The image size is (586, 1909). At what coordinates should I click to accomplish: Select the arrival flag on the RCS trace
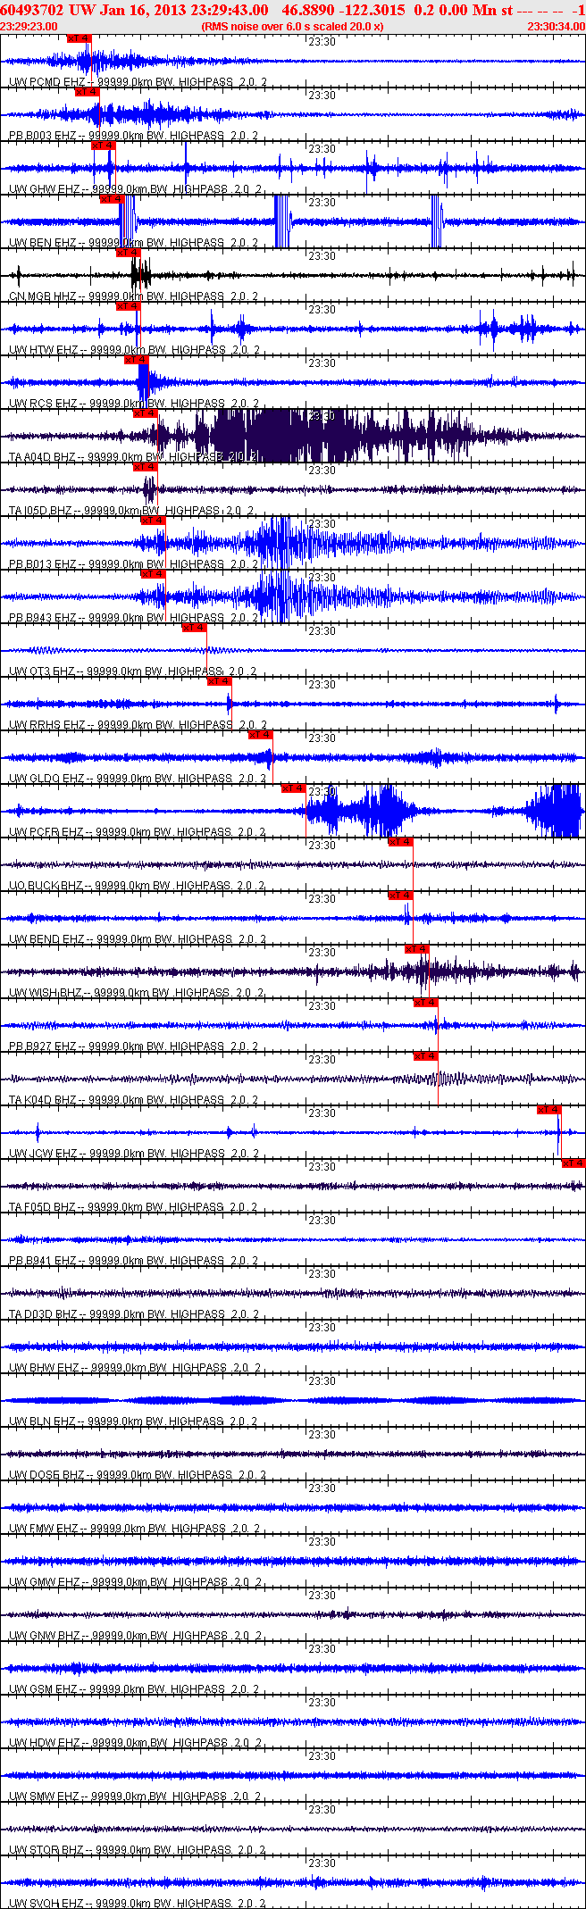coord(137,360)
